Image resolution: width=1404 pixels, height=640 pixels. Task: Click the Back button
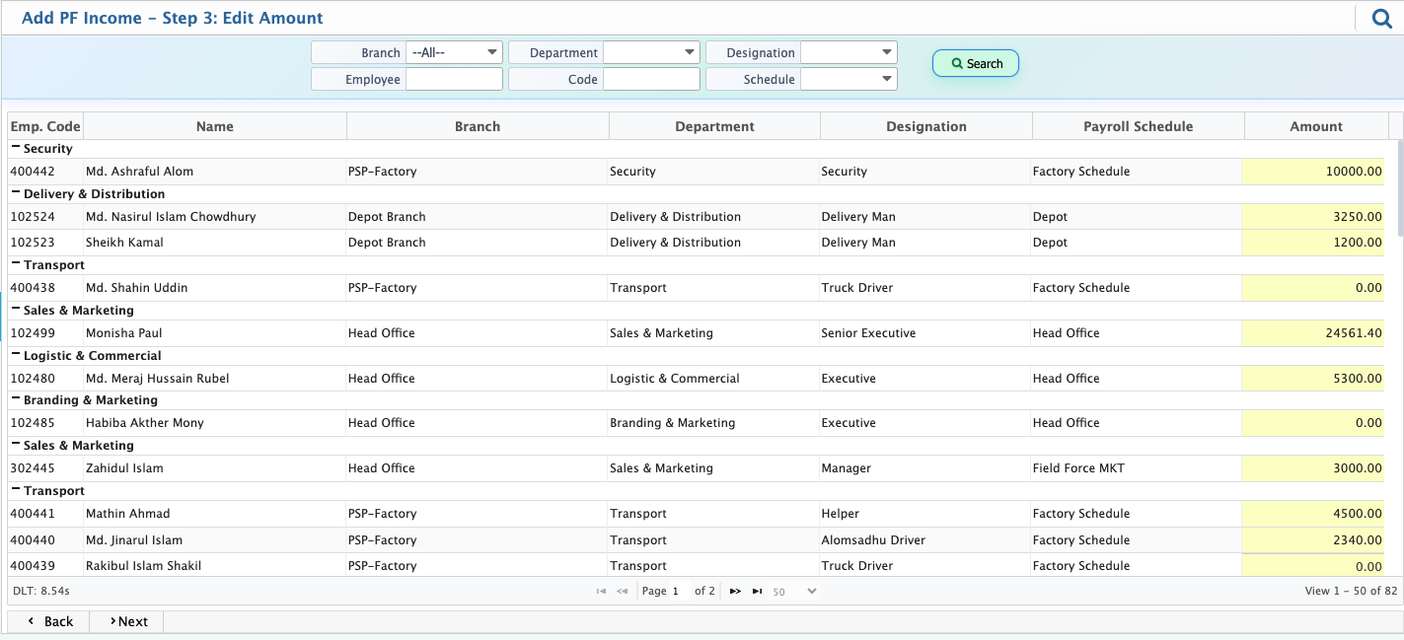49,621
